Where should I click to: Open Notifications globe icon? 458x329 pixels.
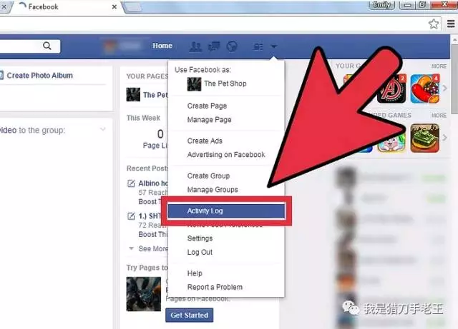click(232, 46)
